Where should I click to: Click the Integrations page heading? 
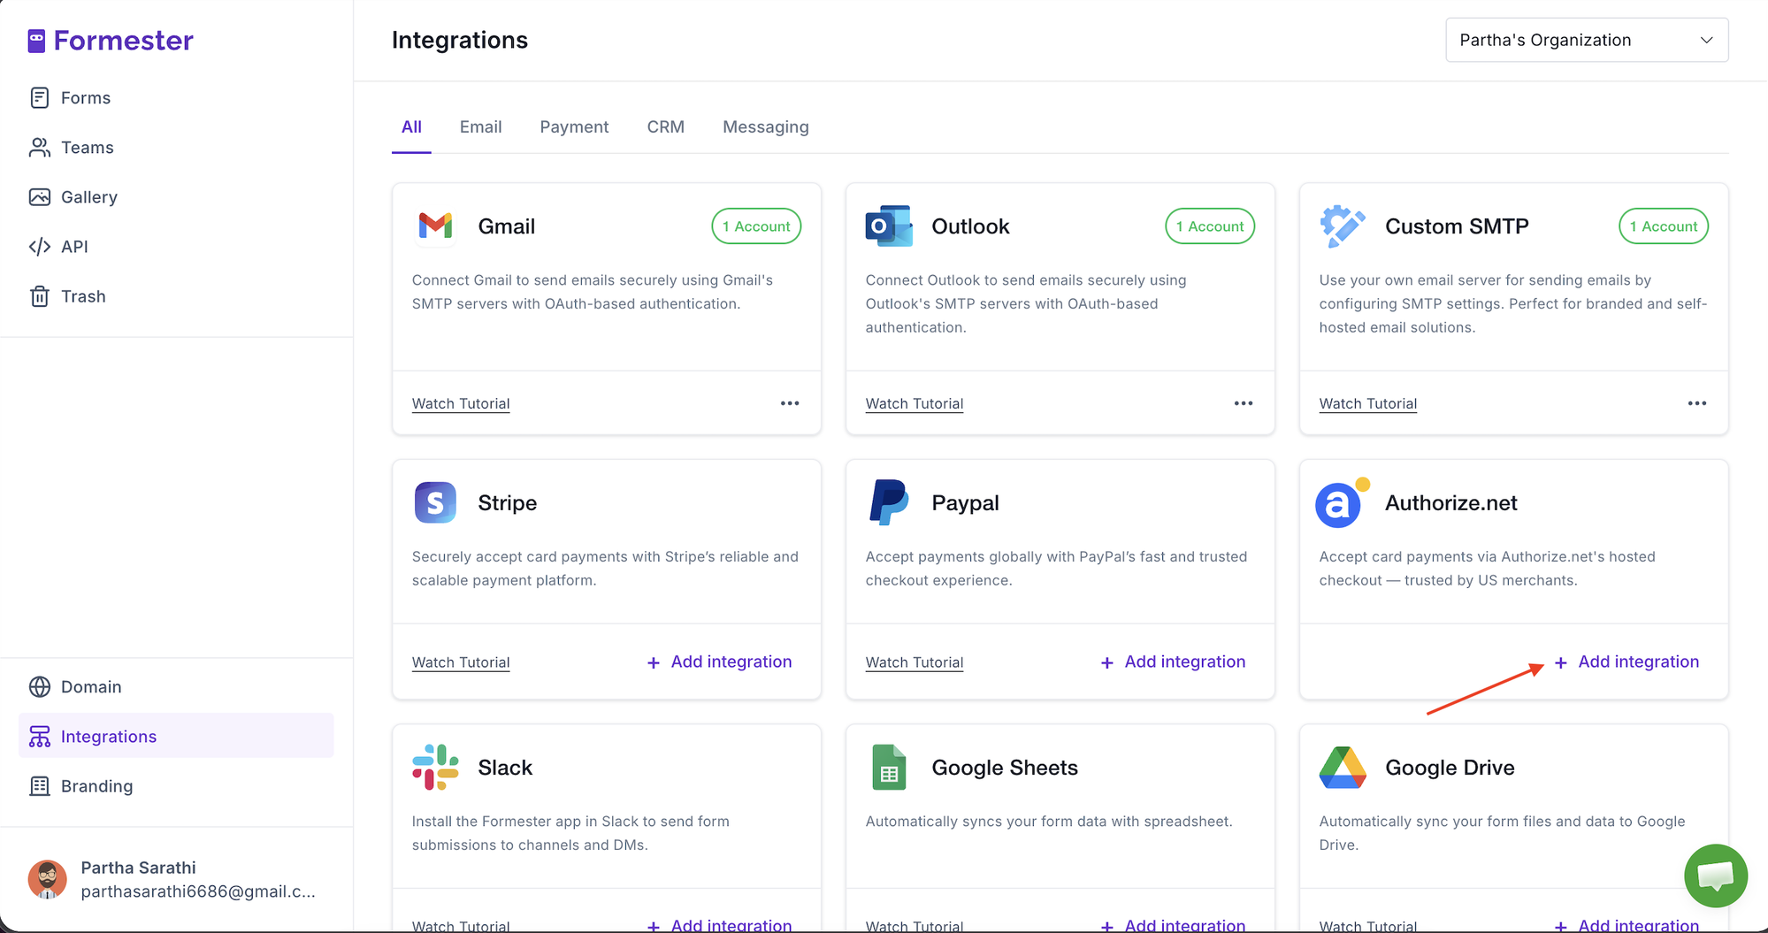pyautogui.click(x=460, y=40)
